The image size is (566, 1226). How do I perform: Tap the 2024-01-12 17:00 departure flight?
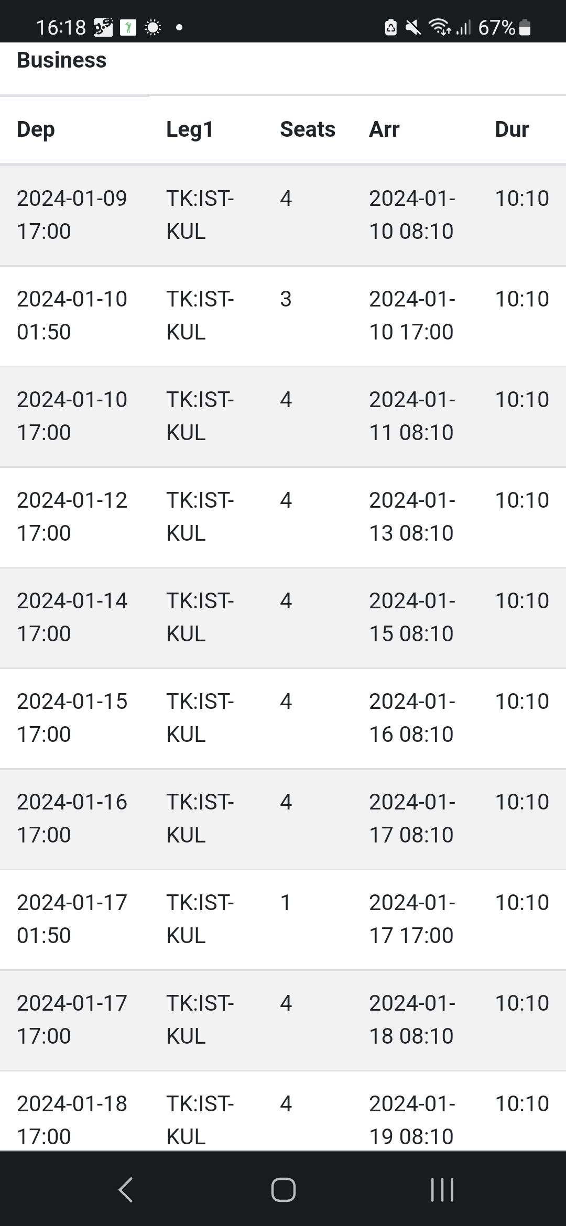283,517
